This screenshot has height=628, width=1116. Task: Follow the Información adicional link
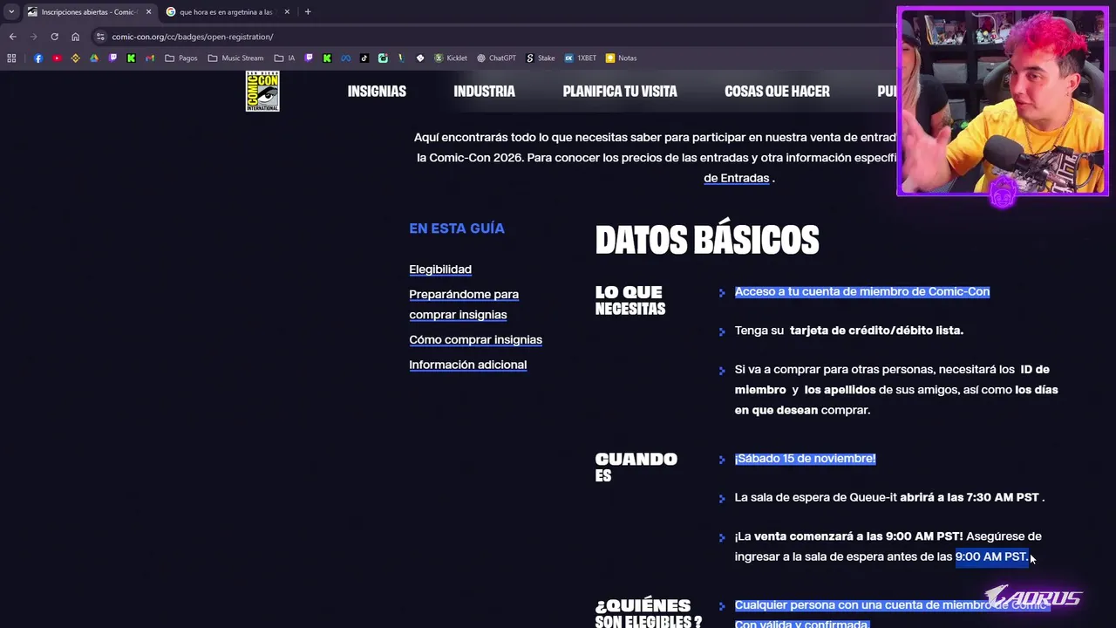tap(467, 365)
